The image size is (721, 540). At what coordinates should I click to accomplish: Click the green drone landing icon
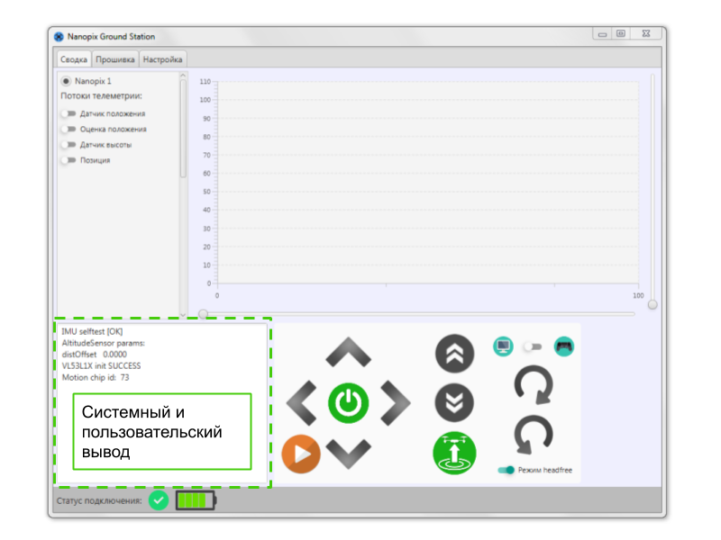tap(454, 454)
